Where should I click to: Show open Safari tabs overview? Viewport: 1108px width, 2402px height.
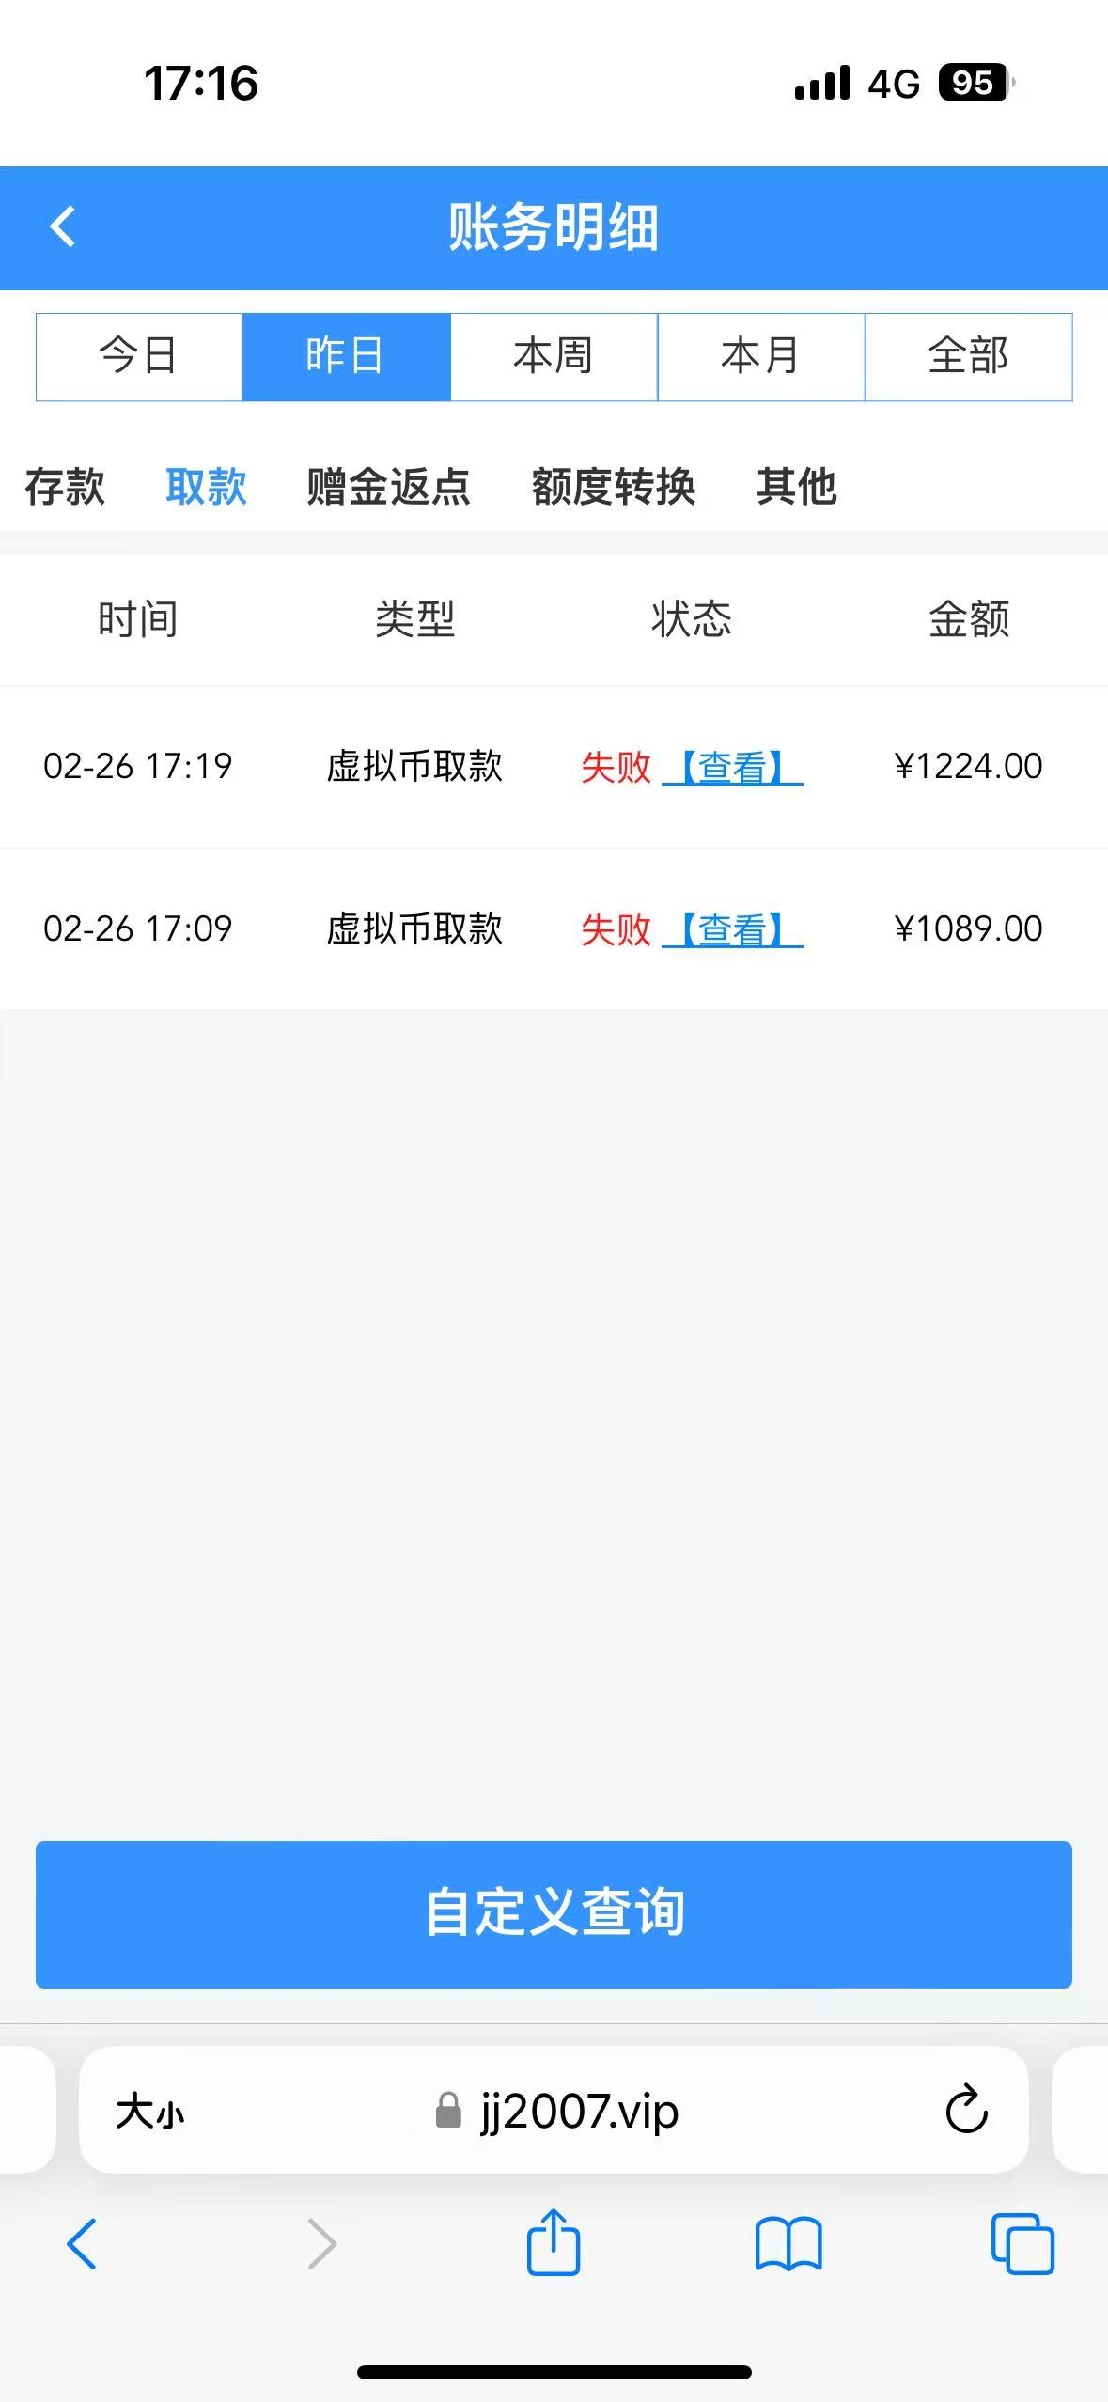(x=1022, y=2244)
